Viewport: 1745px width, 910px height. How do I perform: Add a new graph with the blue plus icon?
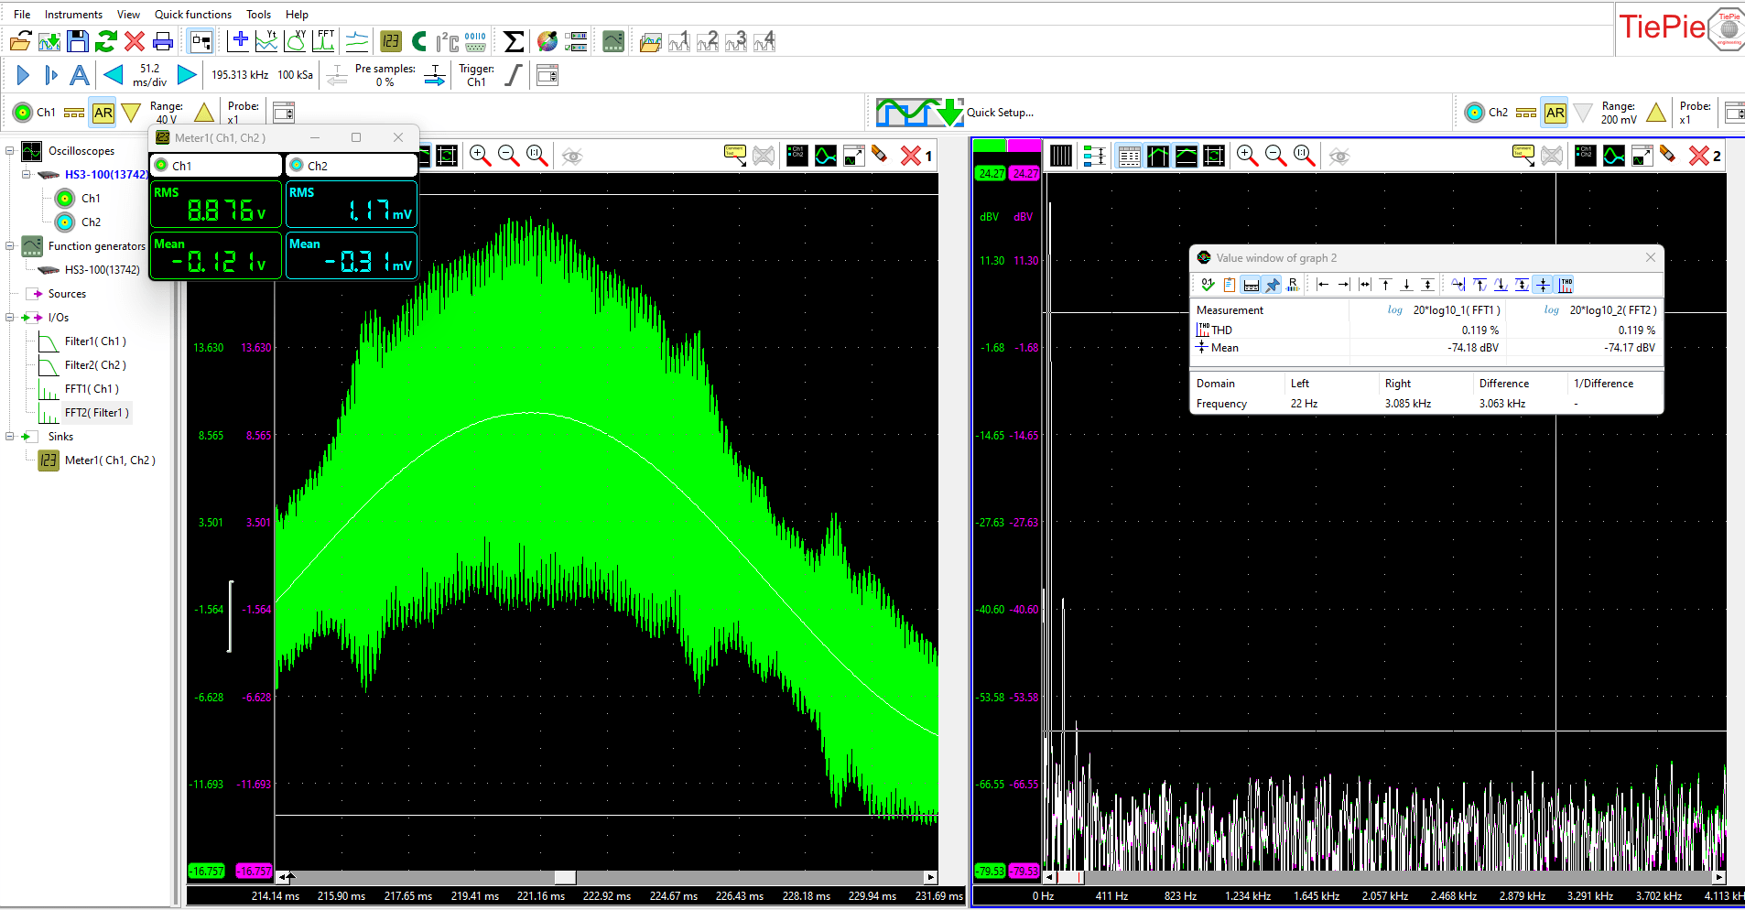point(239,41)
